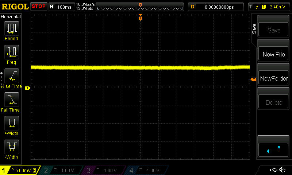
Task: Select the +Width measurement icon
Action: click(12, 123)
